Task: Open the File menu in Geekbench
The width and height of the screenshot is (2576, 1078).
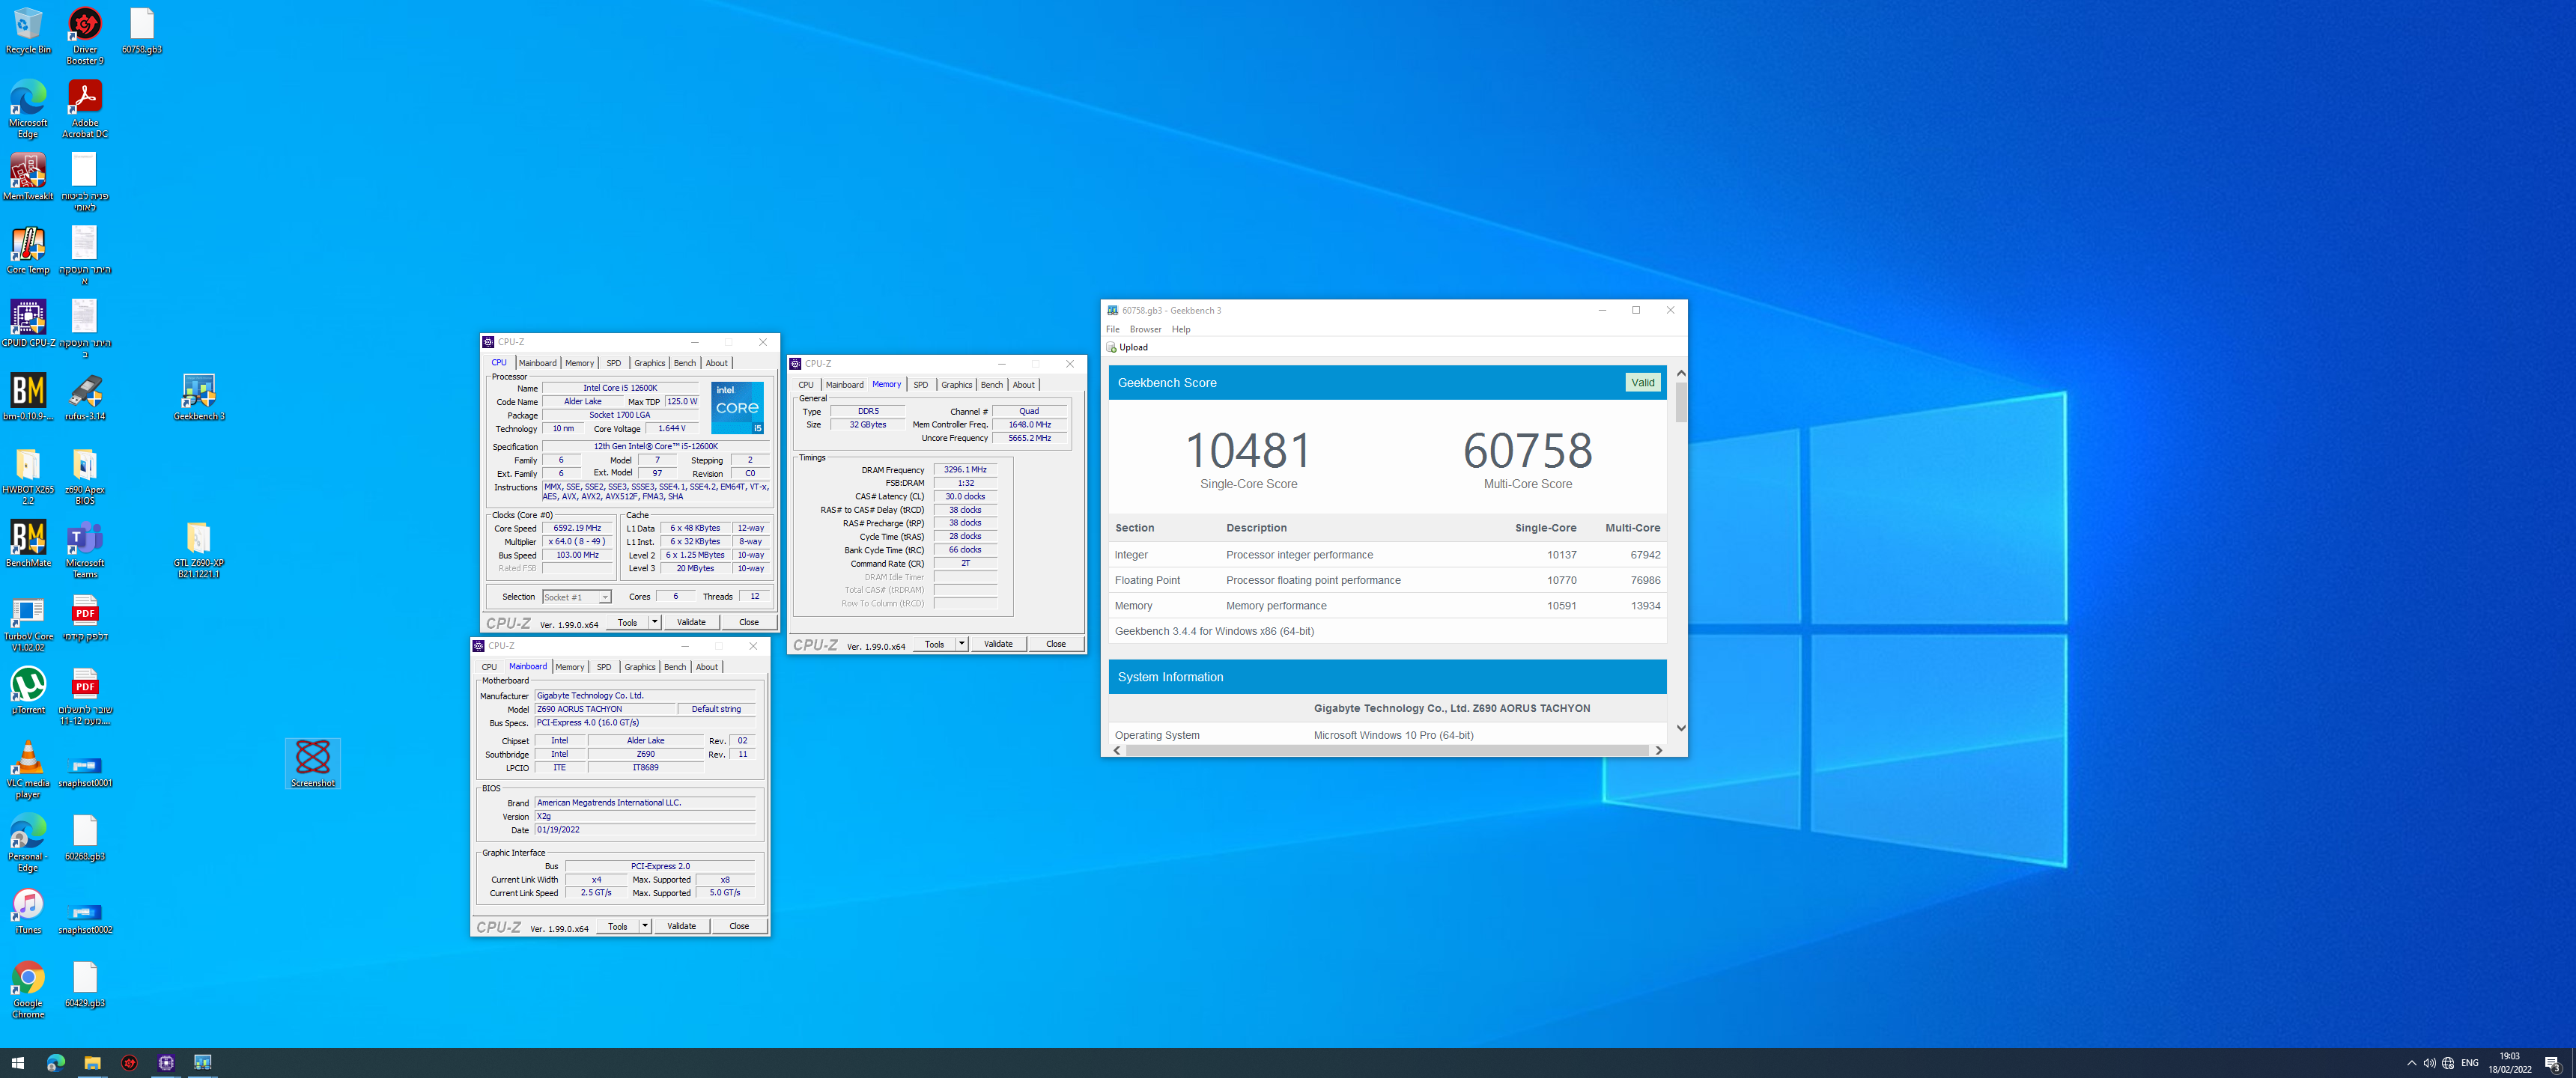Action: 1112,329
